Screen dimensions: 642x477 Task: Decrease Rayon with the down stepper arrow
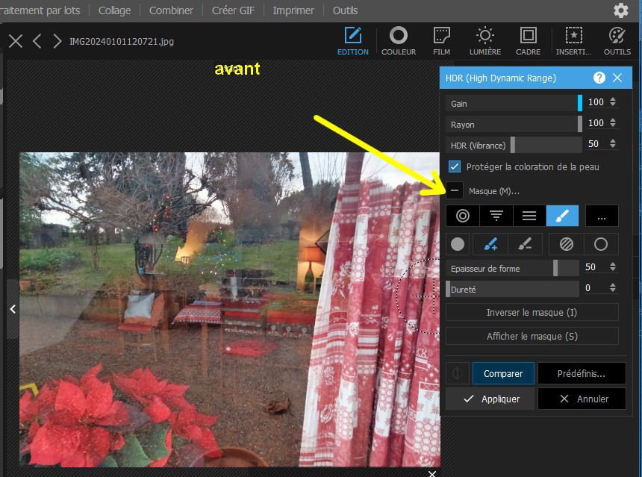coord(613,125)
